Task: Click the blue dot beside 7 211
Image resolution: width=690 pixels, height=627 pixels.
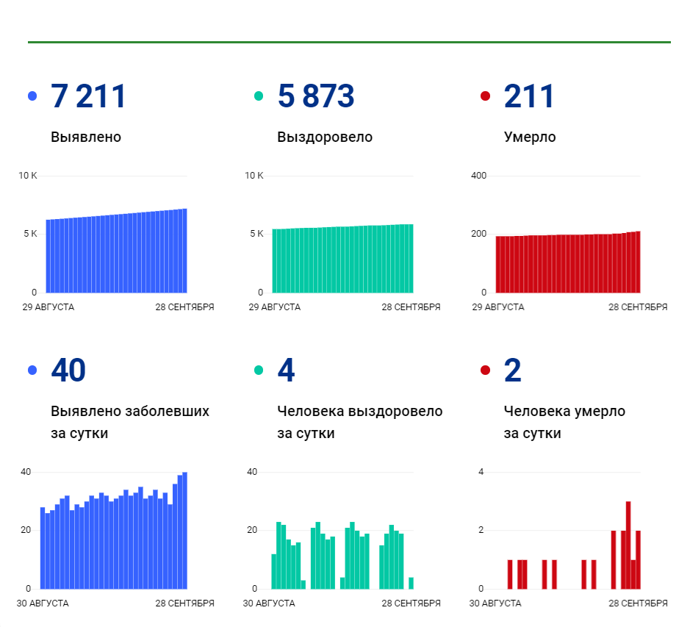Action: (x=32, y=96)
